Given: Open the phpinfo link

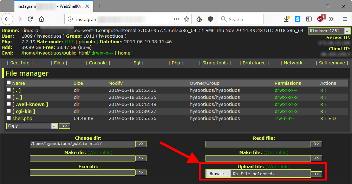Looking at the screenshot, I should pyautogui.click(x=87, y=42).
